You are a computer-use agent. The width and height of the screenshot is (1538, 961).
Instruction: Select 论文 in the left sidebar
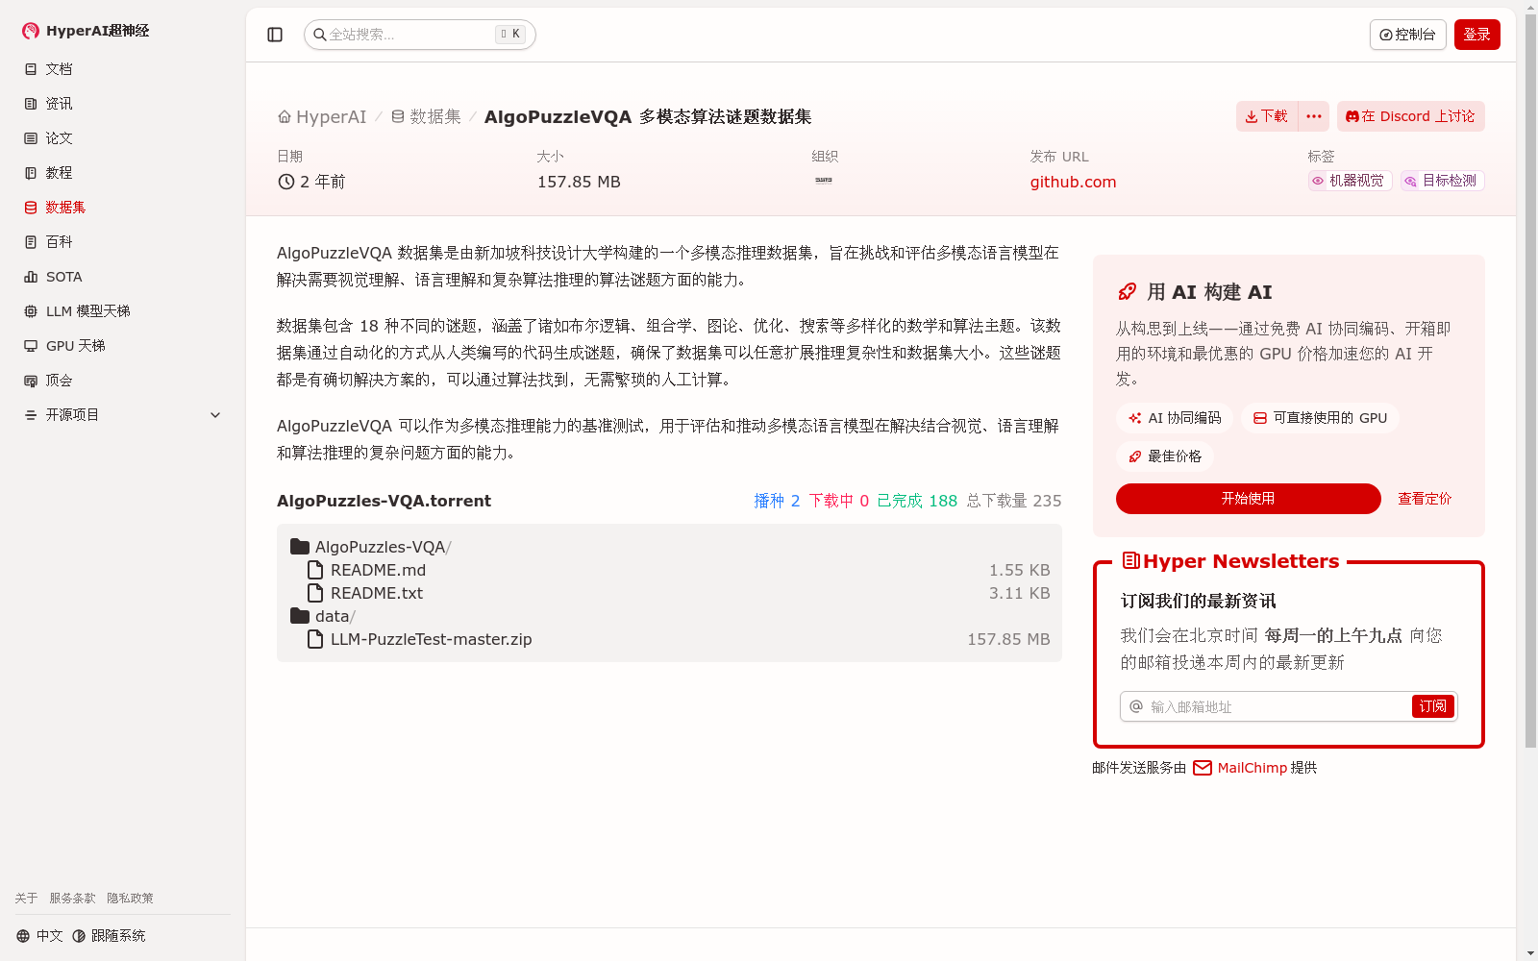click(x=58, y=137)
